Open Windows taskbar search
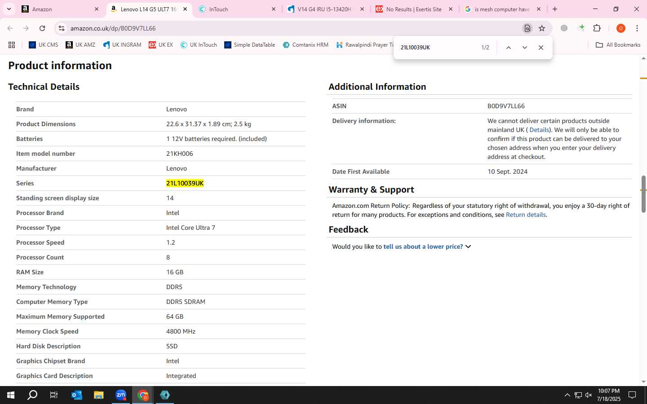This screenshot has height=404, width=647. pyautogui.click(x=32, y=395)
